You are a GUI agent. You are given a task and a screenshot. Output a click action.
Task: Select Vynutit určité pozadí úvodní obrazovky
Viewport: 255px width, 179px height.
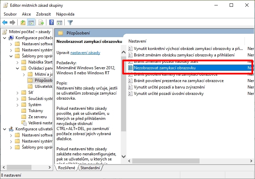(x=169, y=94)
